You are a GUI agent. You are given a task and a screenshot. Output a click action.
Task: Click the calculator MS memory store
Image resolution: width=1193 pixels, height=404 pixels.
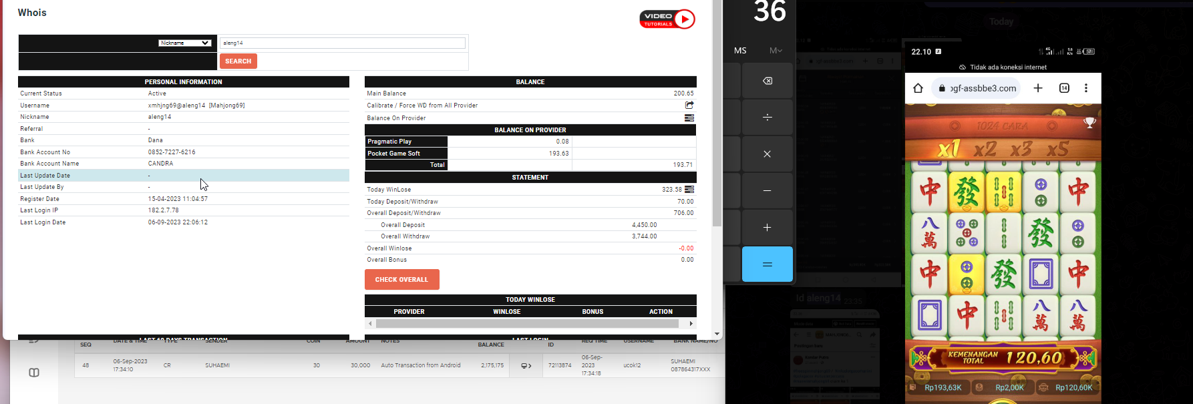(x=740, y=51)
